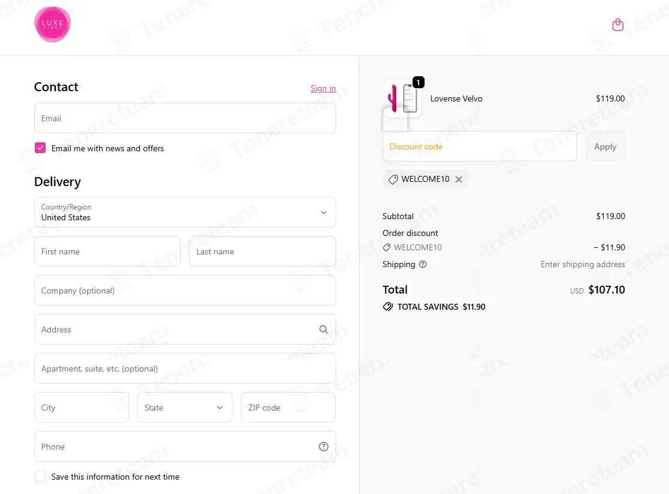Follow the Sign in link

coord(323,88)
